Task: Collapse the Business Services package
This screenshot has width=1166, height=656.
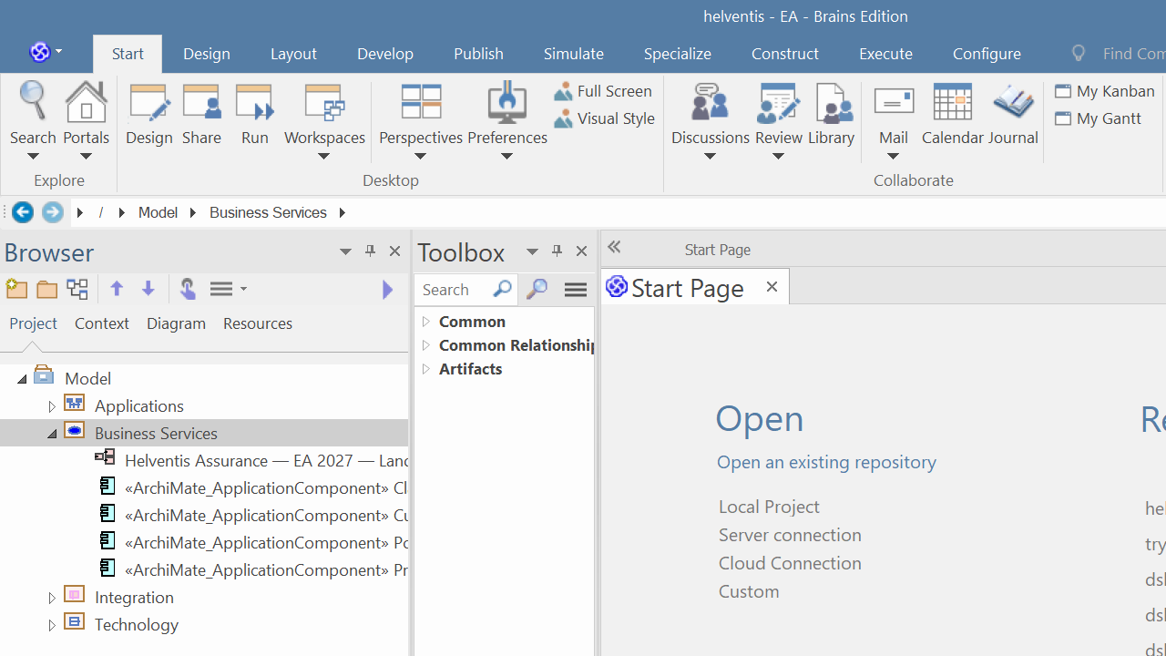Action: tap(52, 434)
